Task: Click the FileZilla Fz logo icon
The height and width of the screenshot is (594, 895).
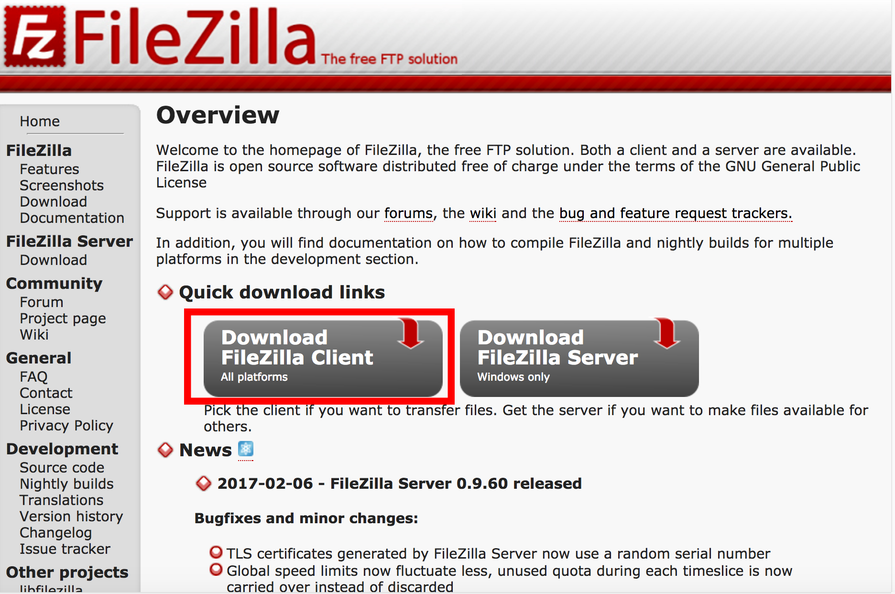Action: [35, 36]
